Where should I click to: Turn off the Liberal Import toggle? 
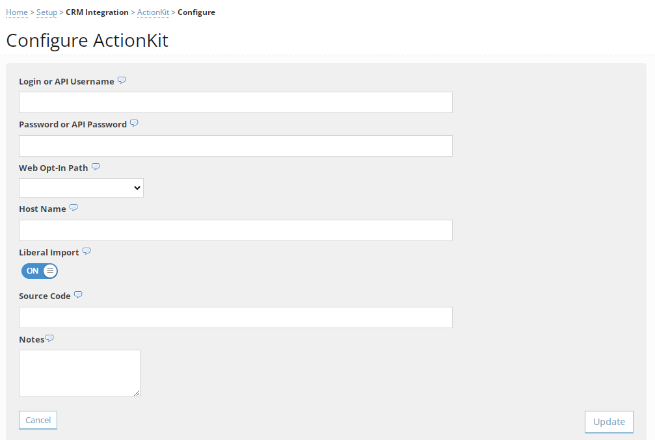pyautogui.click(x=39, y=271)
